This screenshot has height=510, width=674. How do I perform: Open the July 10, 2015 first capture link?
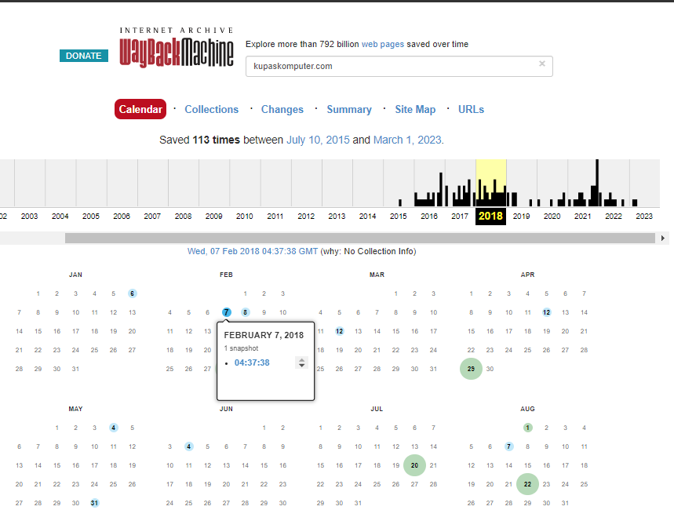coord(318,140)
